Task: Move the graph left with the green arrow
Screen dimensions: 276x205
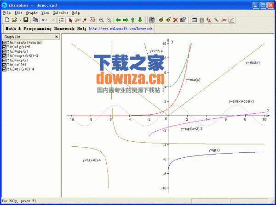Action: (118, 20)
